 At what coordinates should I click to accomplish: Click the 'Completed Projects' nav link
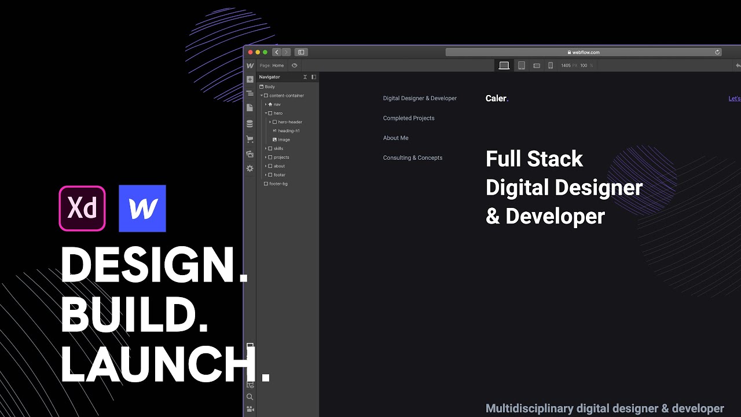[409, 118]
